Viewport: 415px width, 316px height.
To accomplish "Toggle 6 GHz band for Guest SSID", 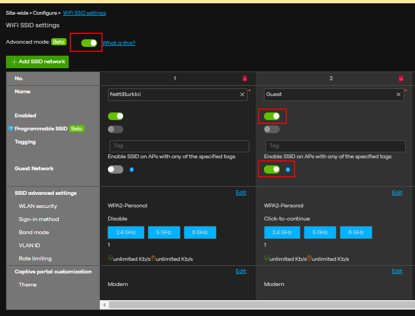I will (x=356, y=232).
